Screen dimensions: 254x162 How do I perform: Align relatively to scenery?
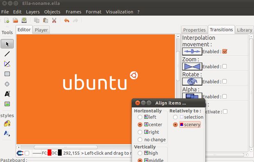tap(175, 125)
